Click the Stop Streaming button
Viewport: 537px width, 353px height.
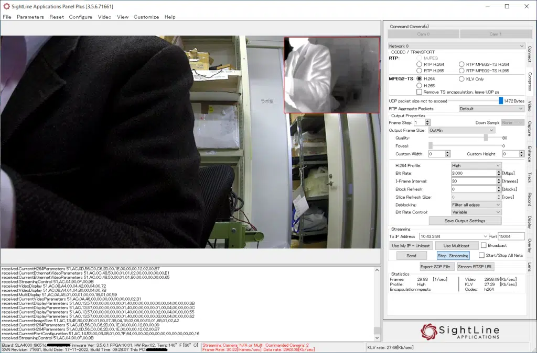[x=453, y=256]
